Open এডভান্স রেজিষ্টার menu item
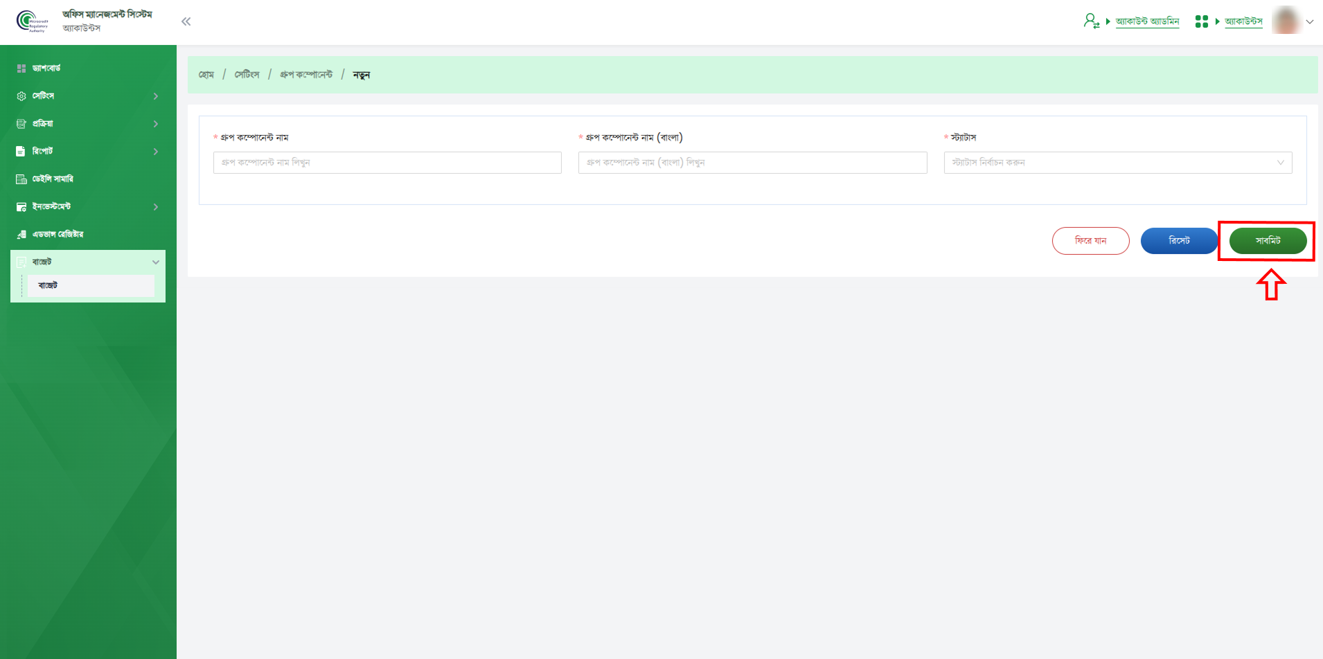Viewport: 1323px width, 659px height. tap(57, 235)
